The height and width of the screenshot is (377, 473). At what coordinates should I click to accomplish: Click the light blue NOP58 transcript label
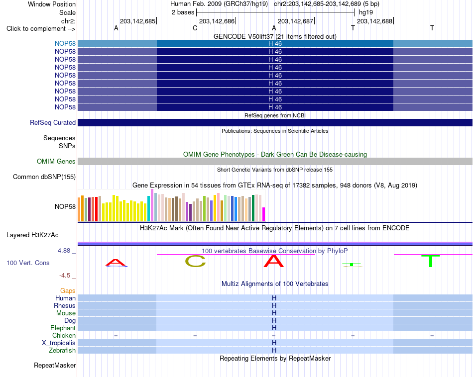[65, 43]
